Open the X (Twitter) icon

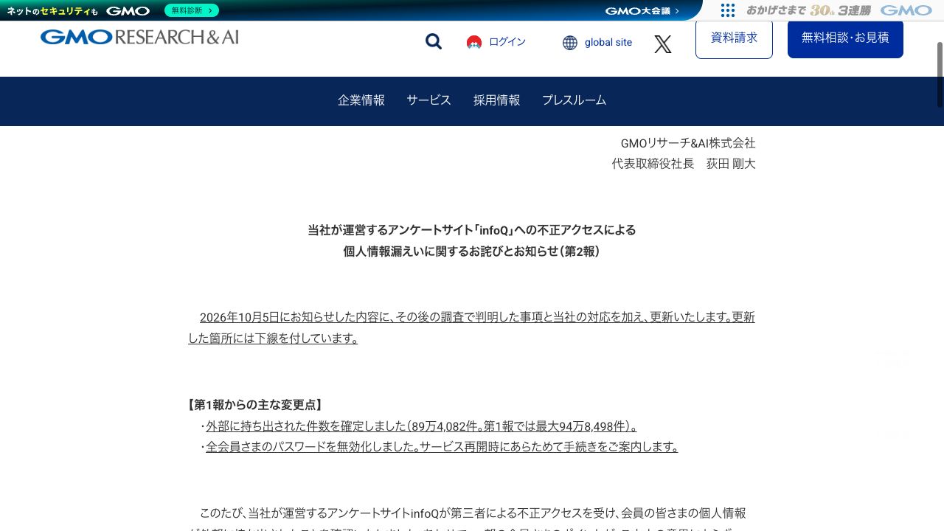(x=663, y=44)
